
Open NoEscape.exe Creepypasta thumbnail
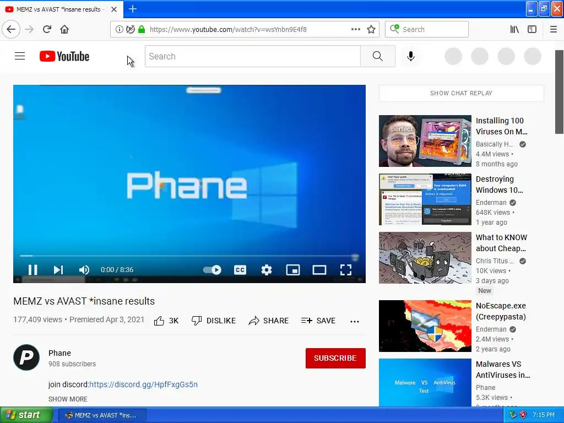point(425,326)
